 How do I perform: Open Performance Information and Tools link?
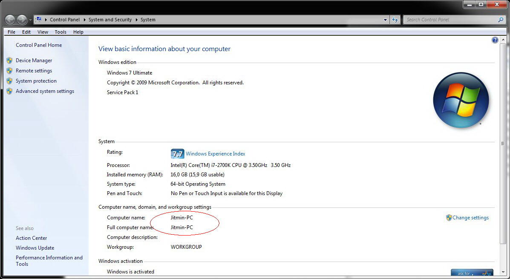49,261
